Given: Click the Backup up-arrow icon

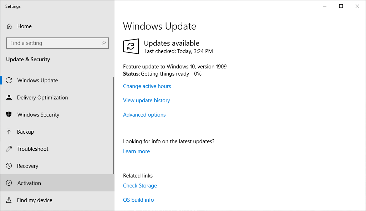Looking at the screenshot, I should [x=9, y=132].
